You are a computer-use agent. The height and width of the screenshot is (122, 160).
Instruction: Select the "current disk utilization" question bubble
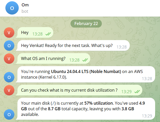click(x=69, y=90)
